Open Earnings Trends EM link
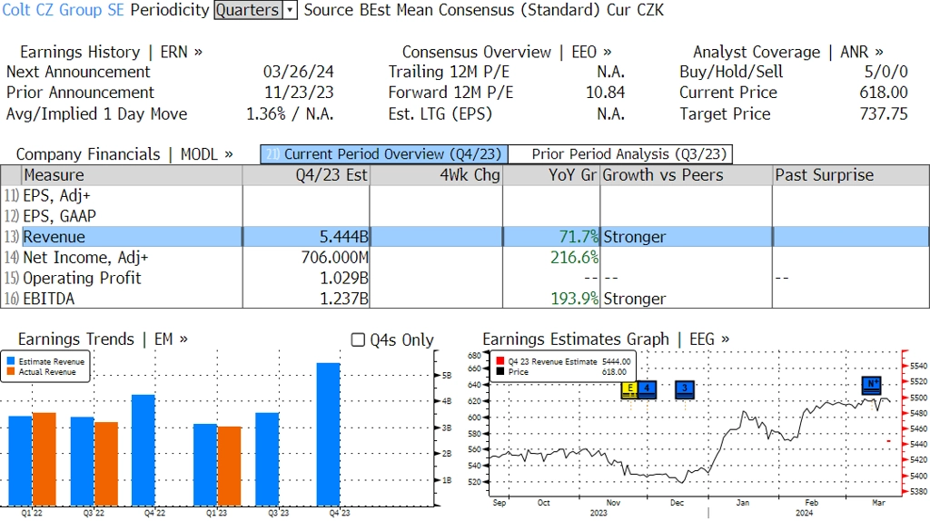 click(x=103, y=339)
